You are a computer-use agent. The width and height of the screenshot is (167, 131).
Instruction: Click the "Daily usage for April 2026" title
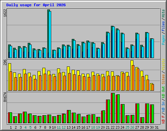coord(36,5)
